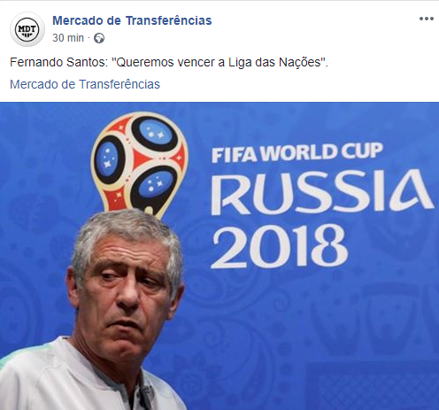Open the three-dot post options menu
The width and height of the screenshot is (439, 410).
[x=427, y=19]
